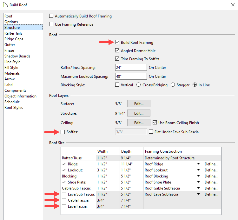The height and width of the screenshot is (220, 238).
Task: Enable Eave Fascia checkbox
Action: click(x=64, y=206)
